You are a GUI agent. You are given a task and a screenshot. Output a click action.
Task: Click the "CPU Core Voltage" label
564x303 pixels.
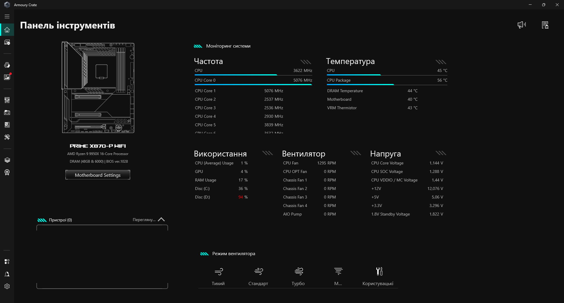pos(387,163)
